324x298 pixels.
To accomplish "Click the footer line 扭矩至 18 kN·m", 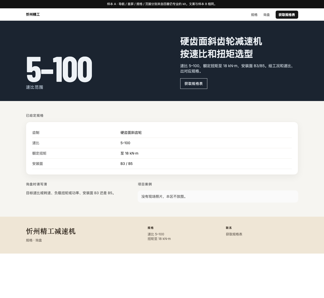I will pos(159,239).
